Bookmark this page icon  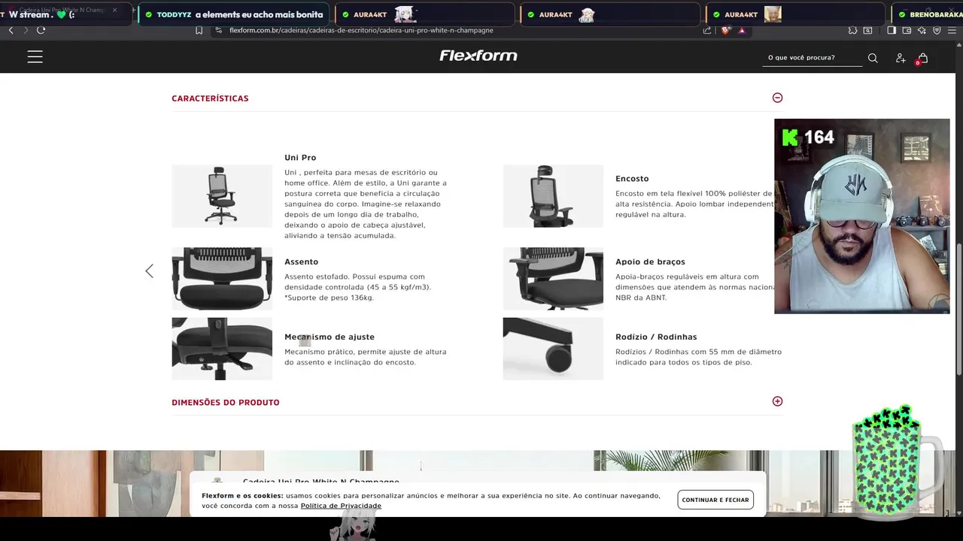[x=199, y=30]
